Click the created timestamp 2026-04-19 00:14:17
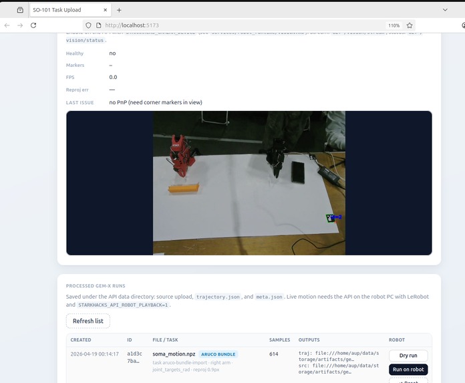 point(95,354)
